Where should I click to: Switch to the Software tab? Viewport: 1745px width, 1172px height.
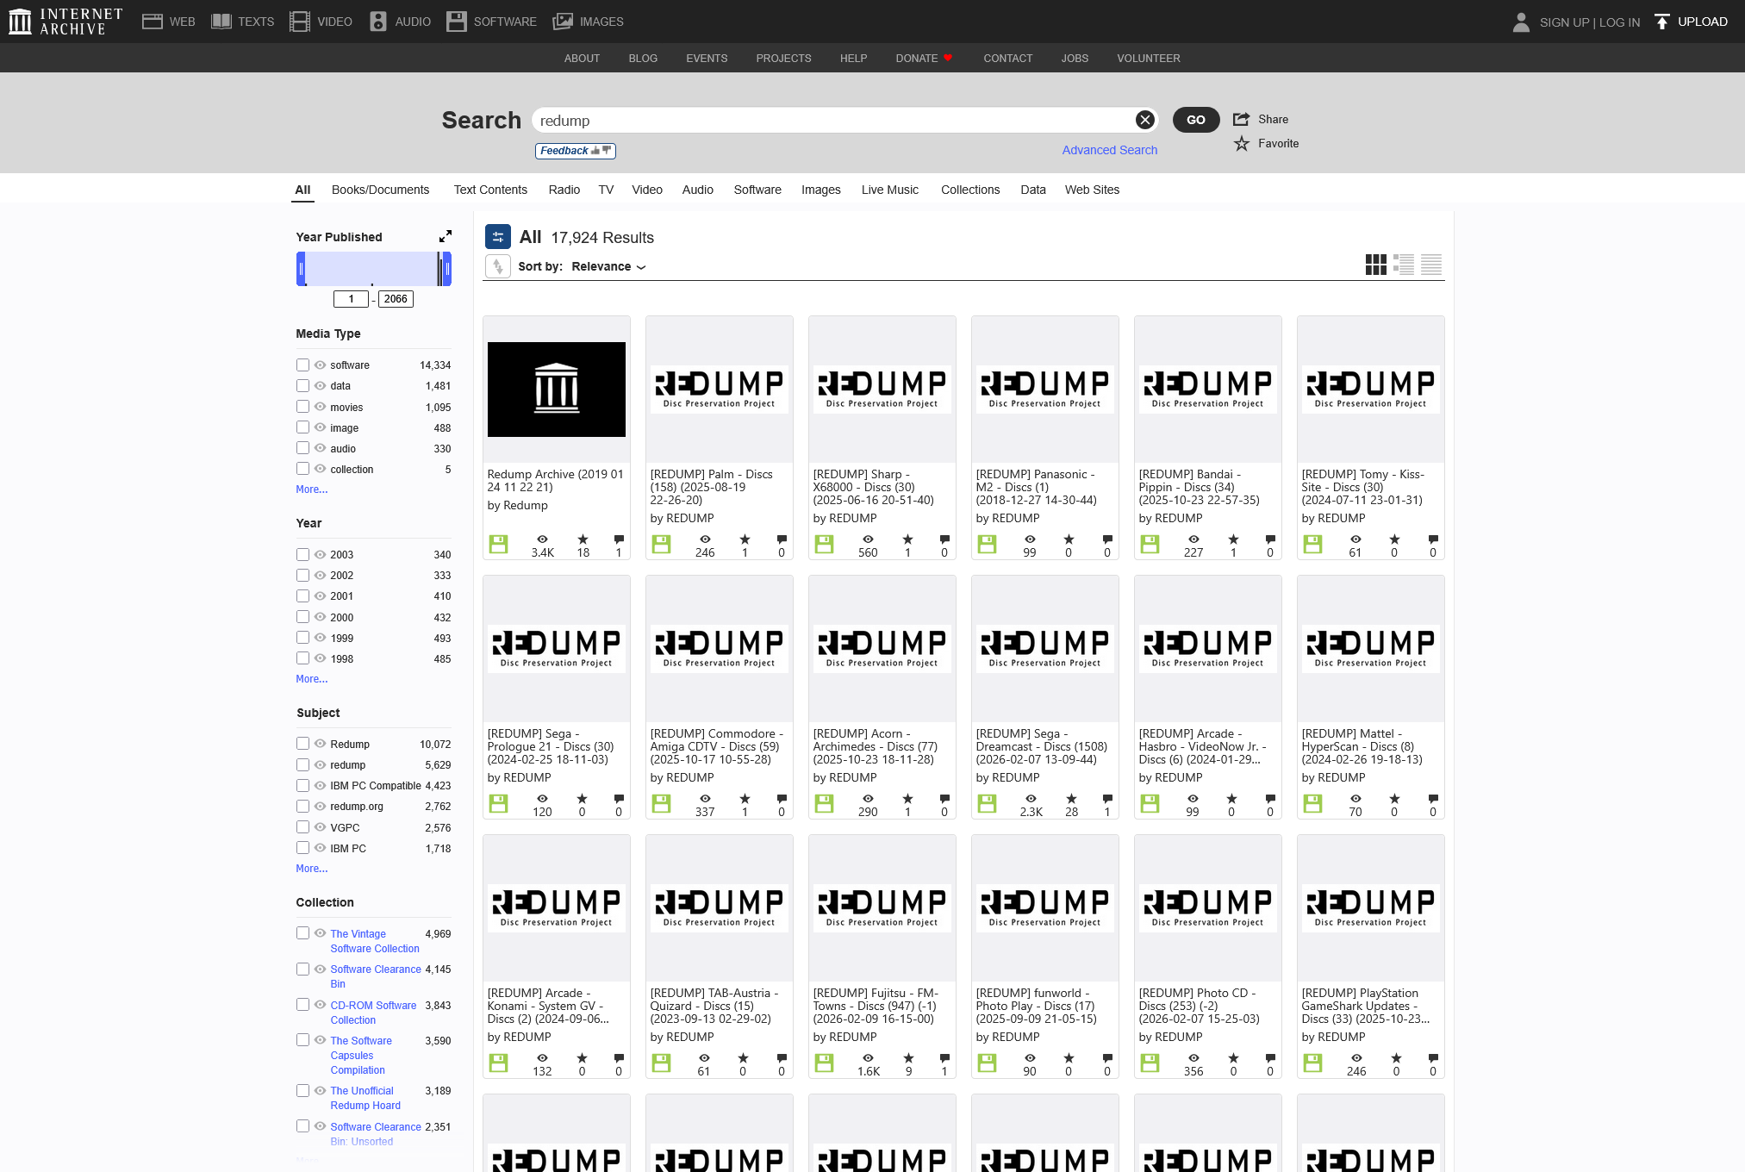coord(757,190)
